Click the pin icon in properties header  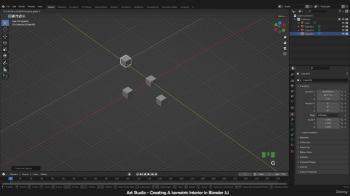click(x=347, y=73)
